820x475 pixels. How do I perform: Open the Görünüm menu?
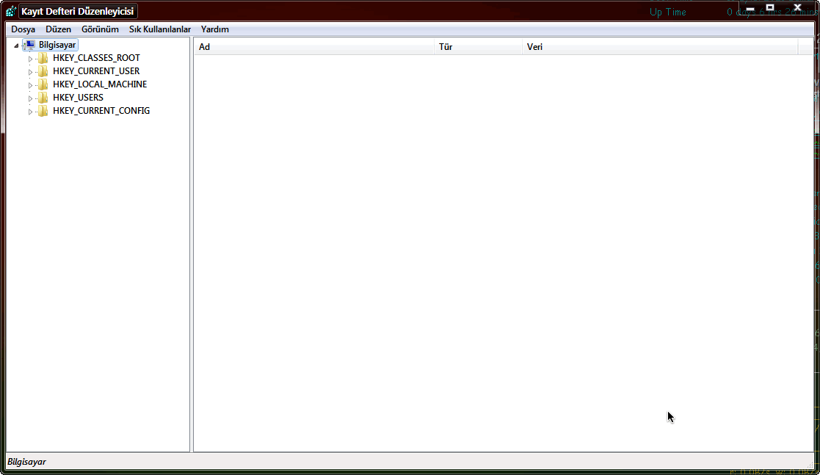(x=100, y=29)
